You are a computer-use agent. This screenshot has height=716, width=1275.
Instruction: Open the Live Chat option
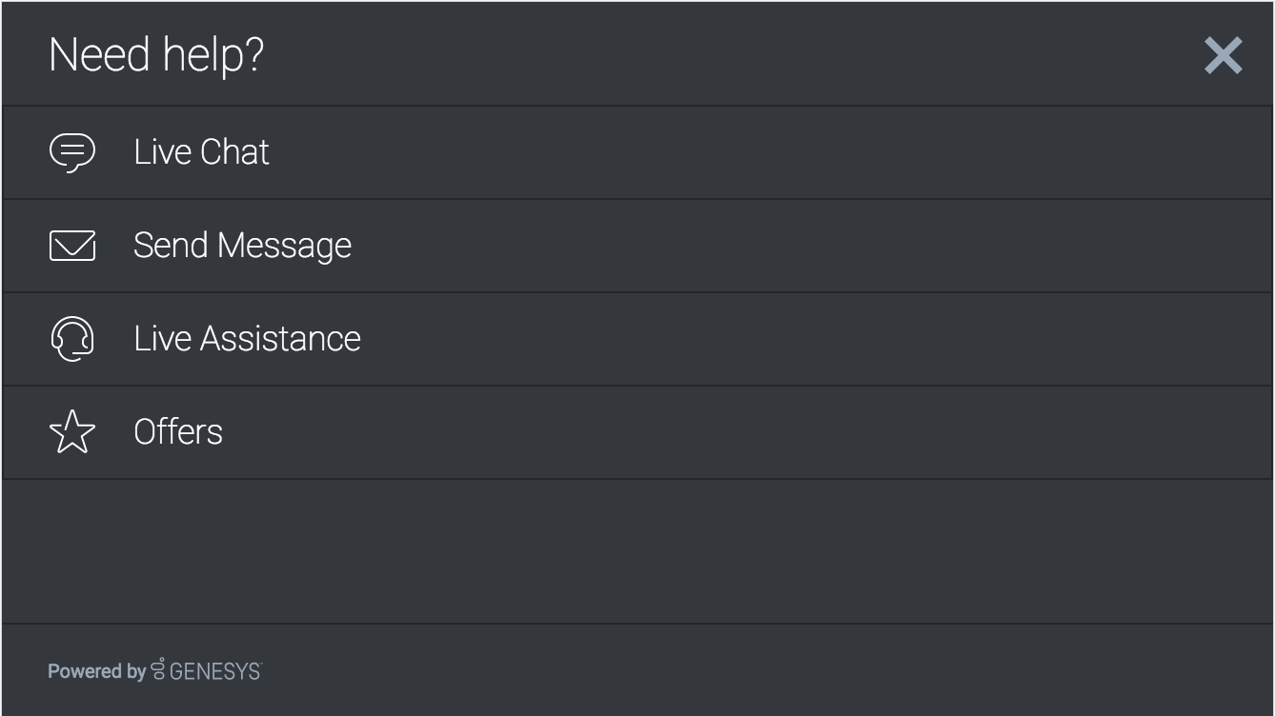point(201,152)
